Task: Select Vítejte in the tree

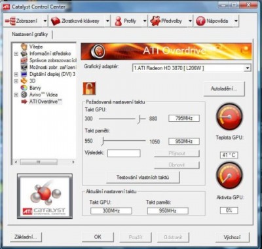Action: pyautogui.click(x=36, y=47)
